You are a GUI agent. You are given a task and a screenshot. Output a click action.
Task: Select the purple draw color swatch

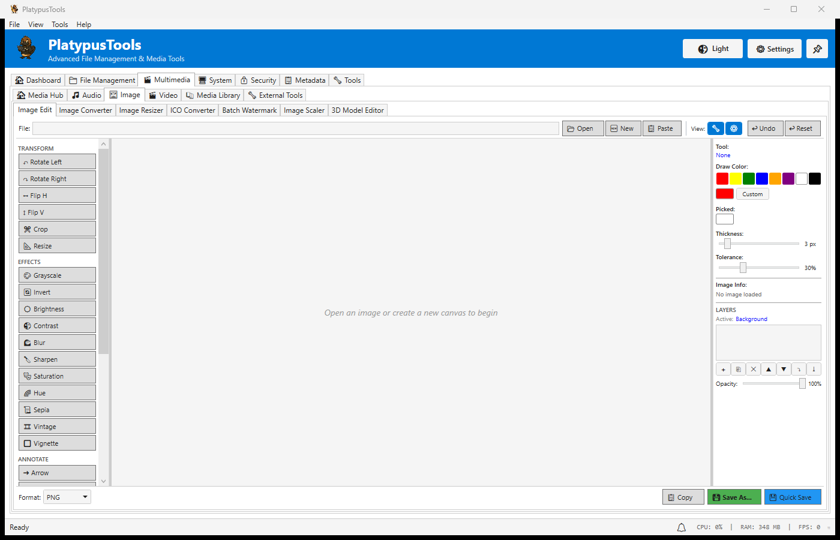pyautogui.click(x=788, y=178)
